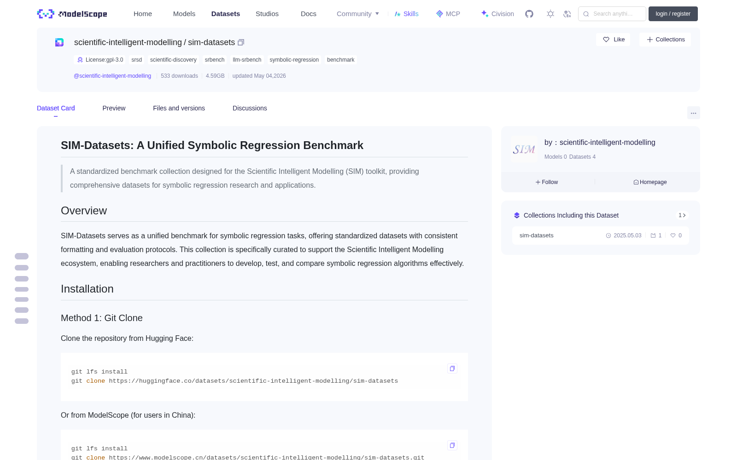
Task: Go to Home in the top navigation
Action: pyautogui.click(x=143, y=14)
